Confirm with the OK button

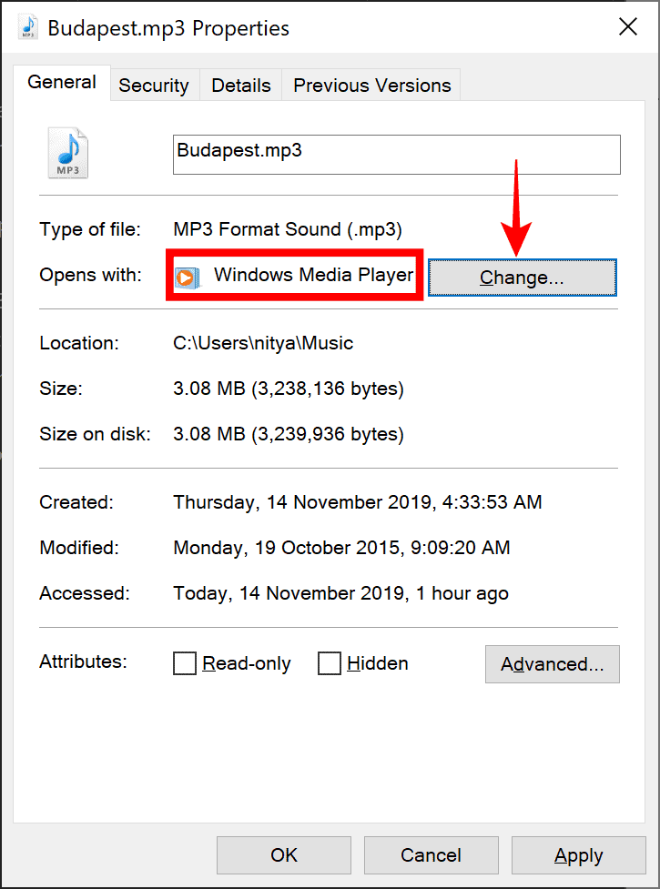284,855
